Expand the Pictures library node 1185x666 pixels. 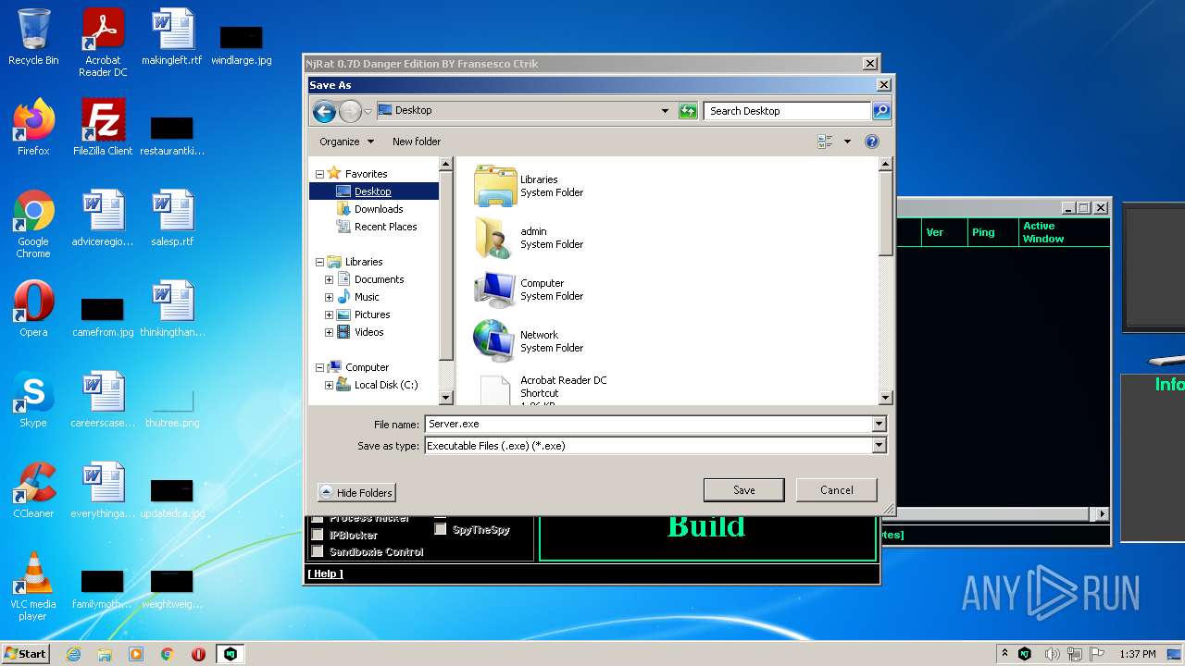pos(329,314)
